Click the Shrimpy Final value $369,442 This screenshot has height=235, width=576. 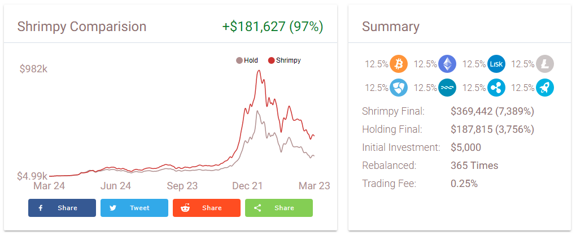tap(492, 111)
